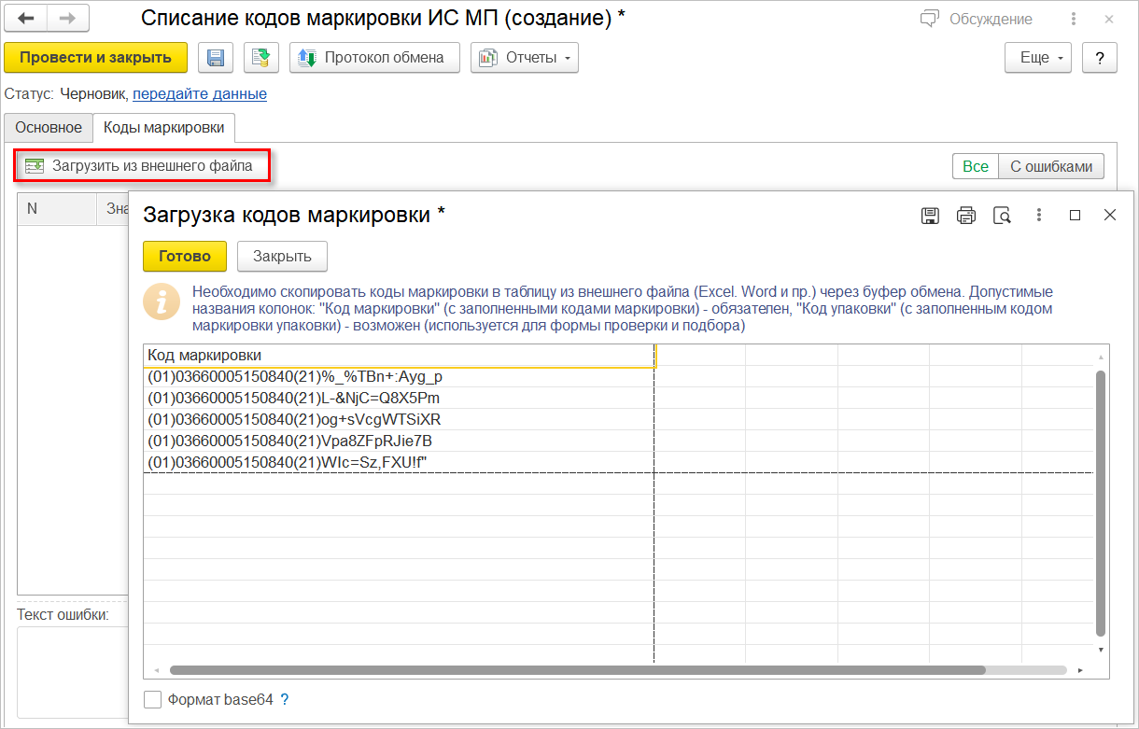Go back with the left arrow
The width and height of the screenshot is (1139, 729).
pos(26,19)
